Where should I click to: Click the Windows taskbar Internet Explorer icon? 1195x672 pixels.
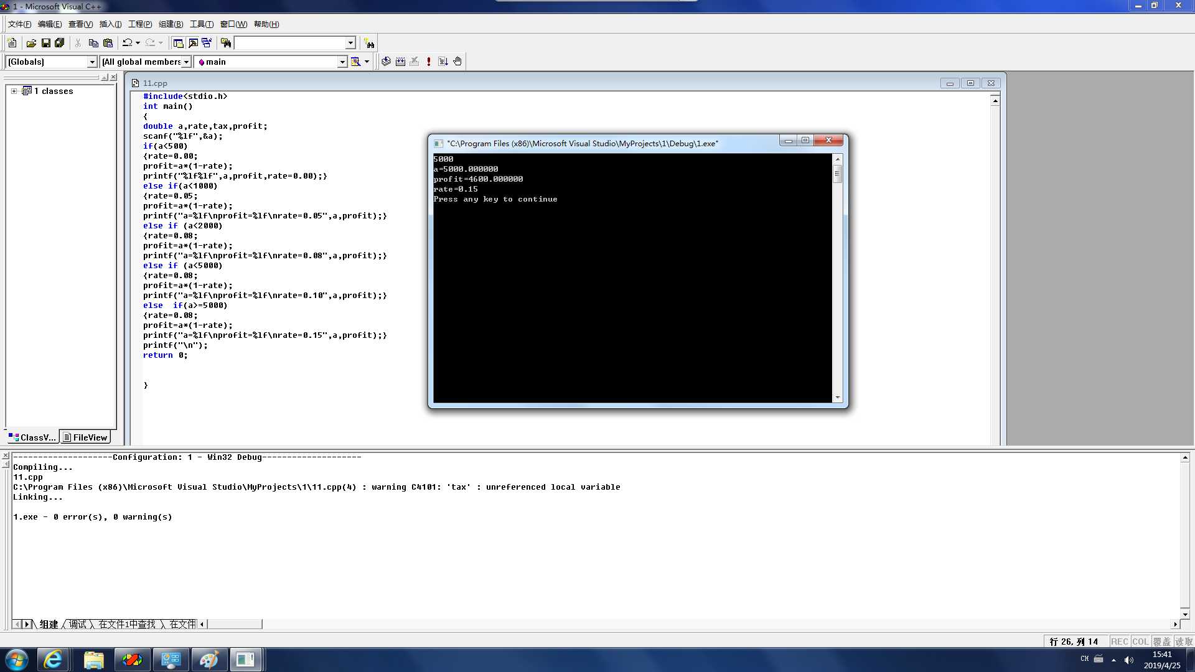54,659
